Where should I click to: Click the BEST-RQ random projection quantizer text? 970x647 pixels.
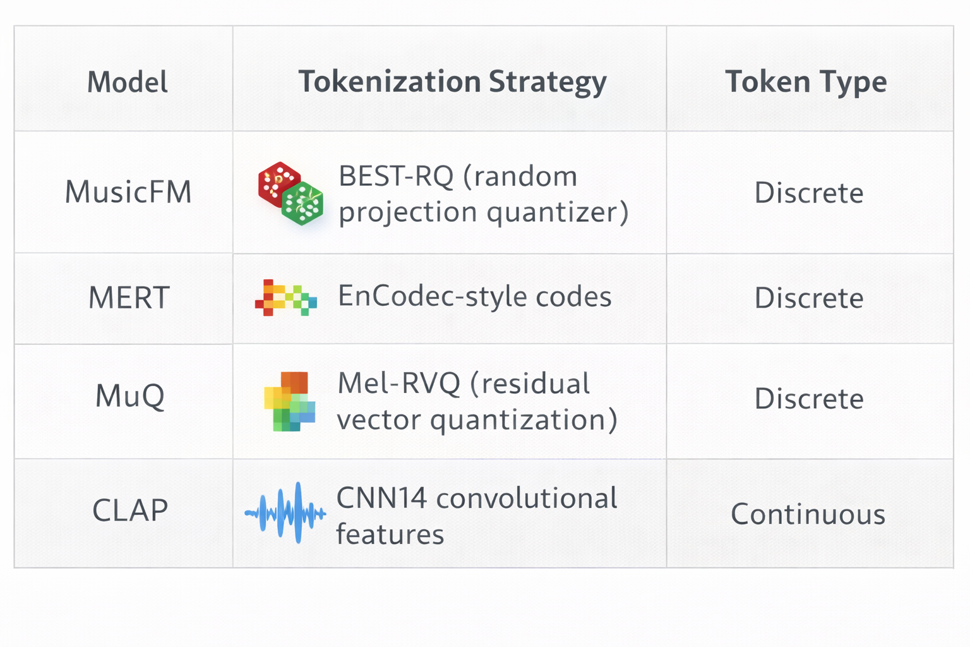point(483,194)
